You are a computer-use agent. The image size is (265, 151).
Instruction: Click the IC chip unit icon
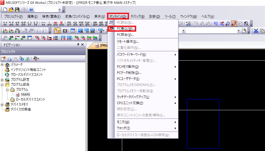[65, 31]
